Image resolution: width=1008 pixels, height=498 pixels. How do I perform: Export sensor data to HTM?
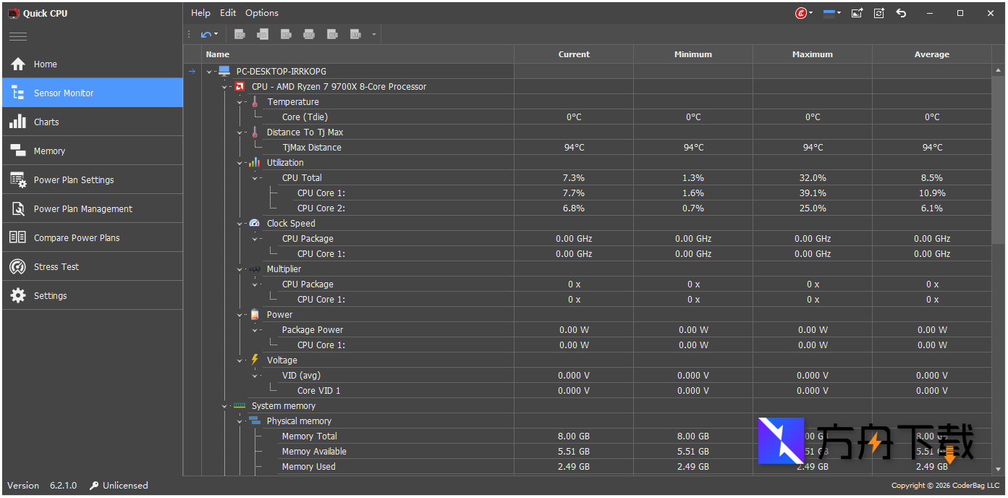pos(286,34)
